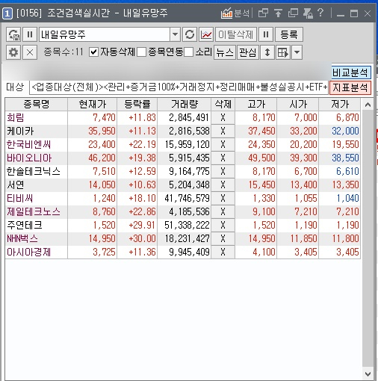
Task: Click the detach window icon in the title bar
Action: pos(263,13)
